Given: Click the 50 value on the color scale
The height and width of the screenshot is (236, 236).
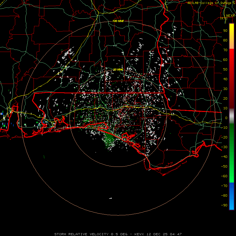Looking at the screenshot, I should point(225,69).
